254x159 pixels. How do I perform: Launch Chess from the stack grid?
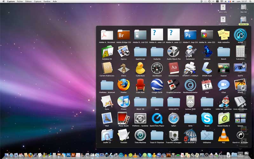[x=124, y=68]
